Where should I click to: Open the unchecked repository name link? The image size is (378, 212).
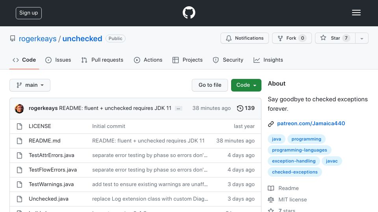[82, 39]
